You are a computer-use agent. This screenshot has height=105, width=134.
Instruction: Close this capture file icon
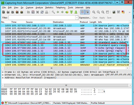pos(37,12)
